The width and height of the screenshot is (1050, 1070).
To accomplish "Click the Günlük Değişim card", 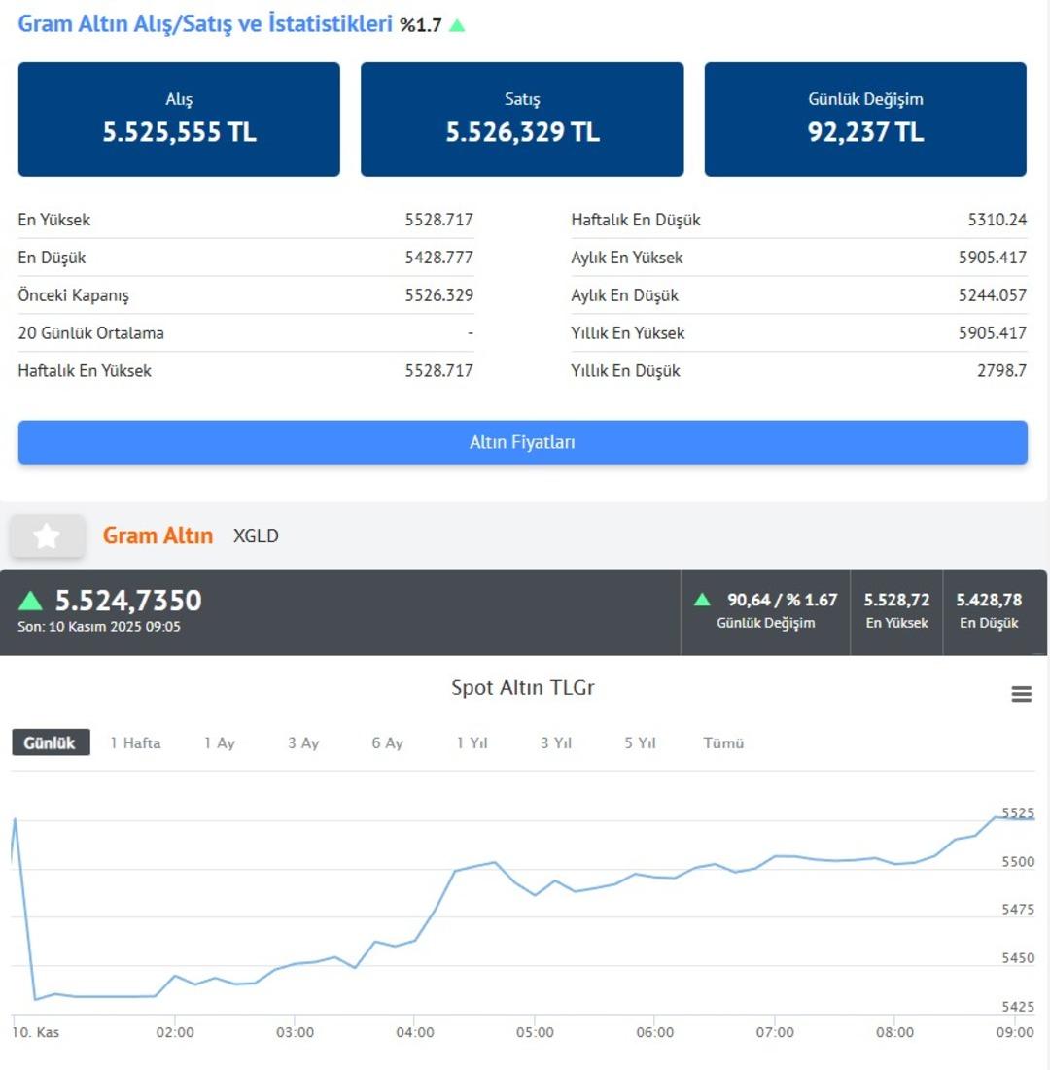I will point(865,120).
